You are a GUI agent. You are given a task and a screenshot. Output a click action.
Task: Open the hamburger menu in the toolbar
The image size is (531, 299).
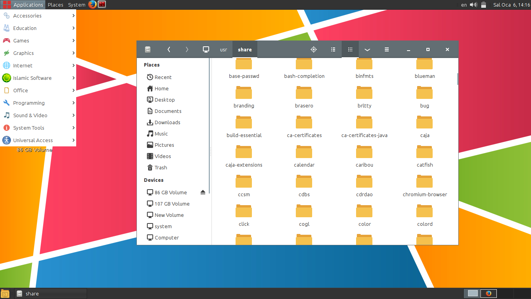[x=386, y=49]
